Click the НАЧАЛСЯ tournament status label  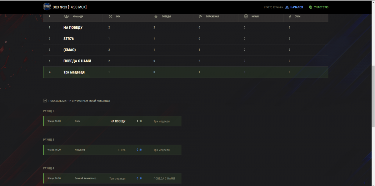[x=297, y=7]
